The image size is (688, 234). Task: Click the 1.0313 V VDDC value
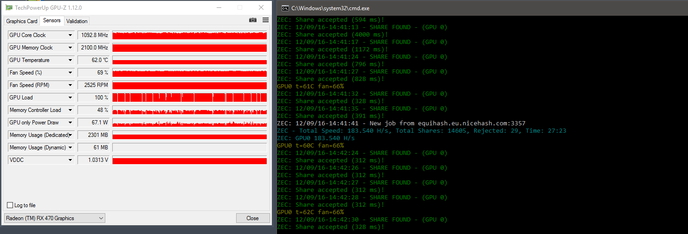point(94,160)
